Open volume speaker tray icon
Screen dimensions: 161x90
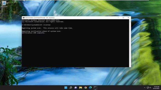click(150, 87)
